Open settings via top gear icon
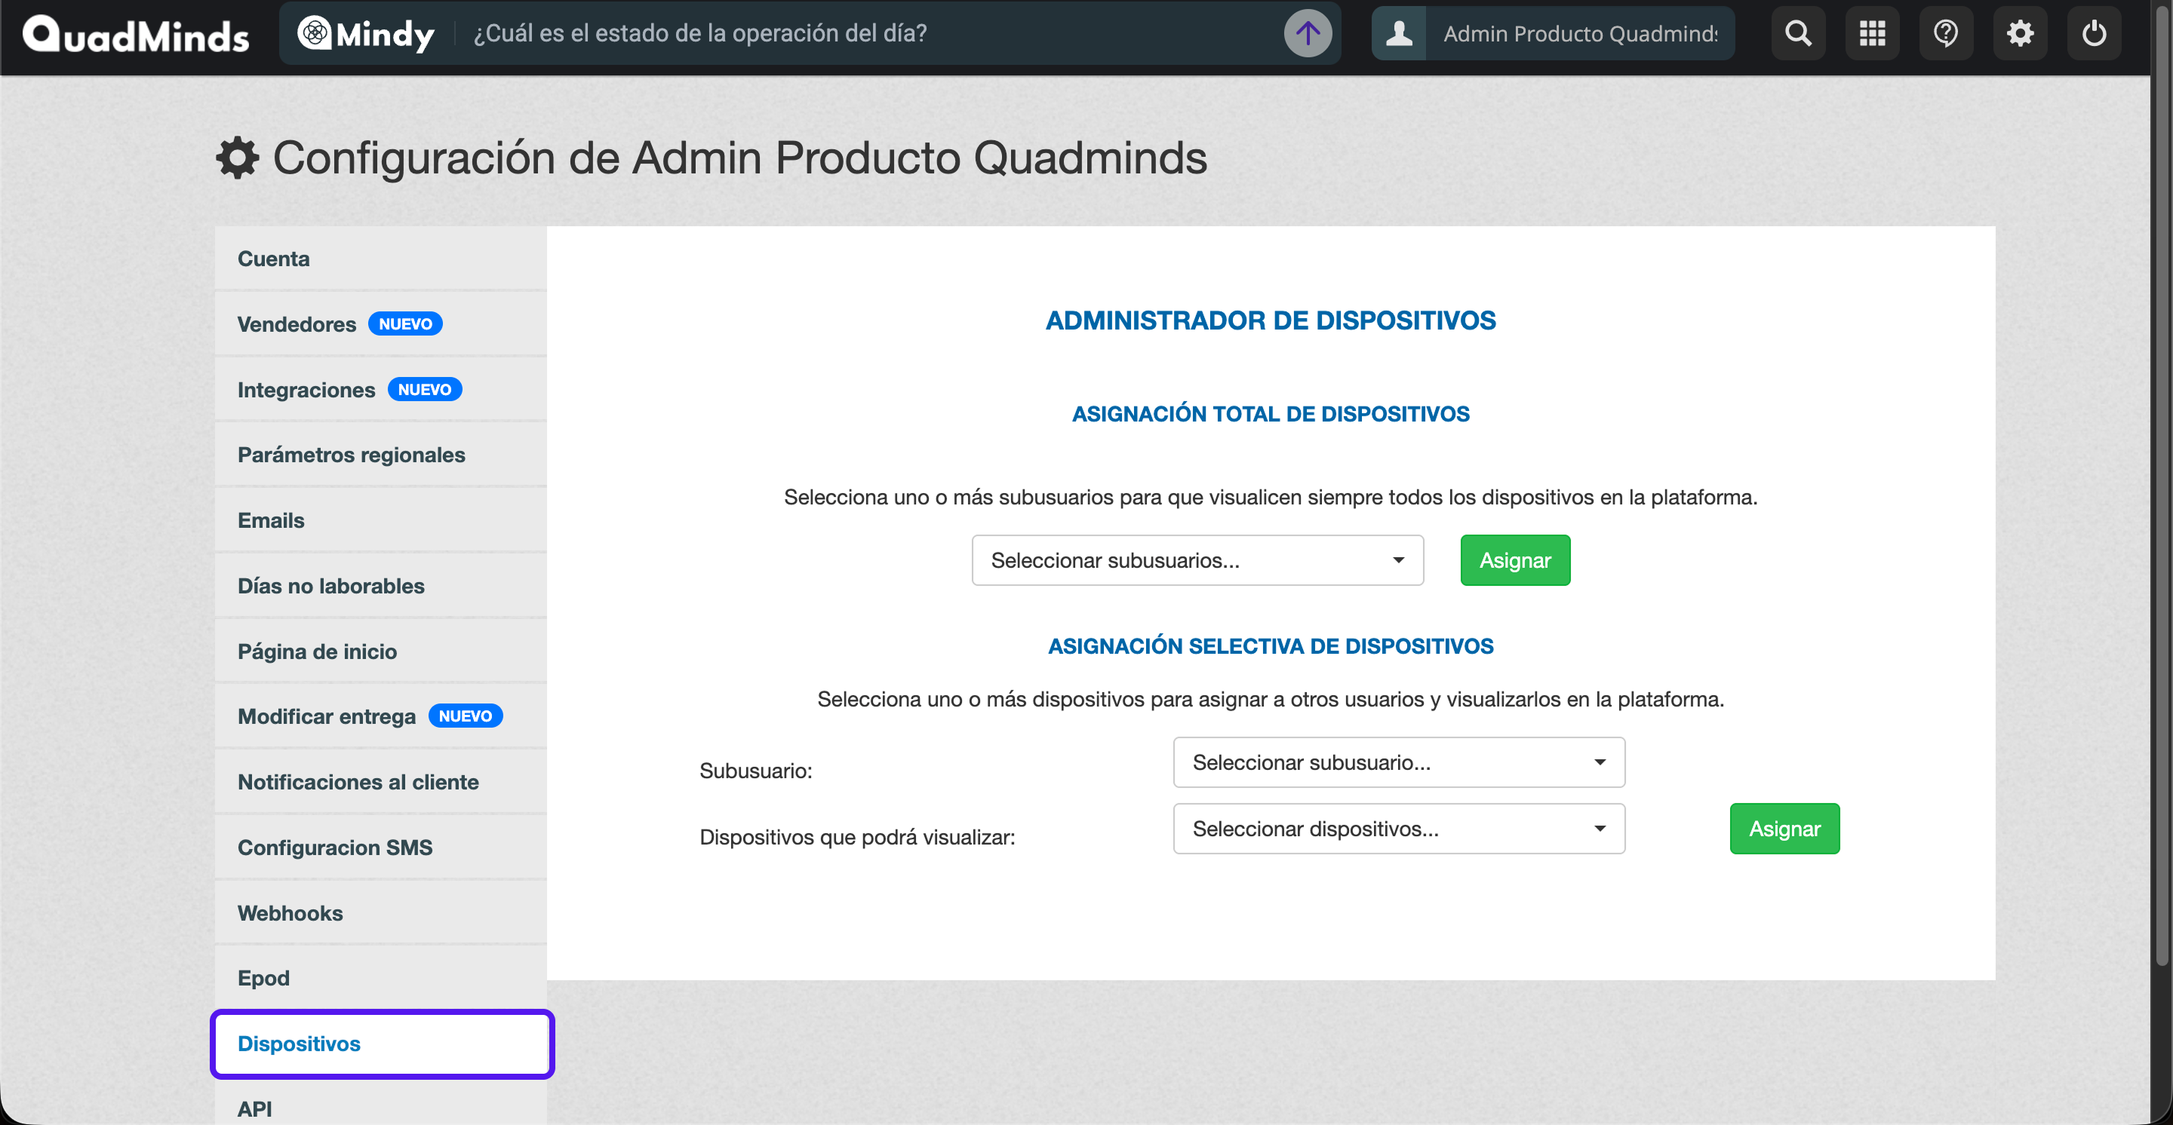Screen dimensions: 2173x1125 (x=2020, y=34)
